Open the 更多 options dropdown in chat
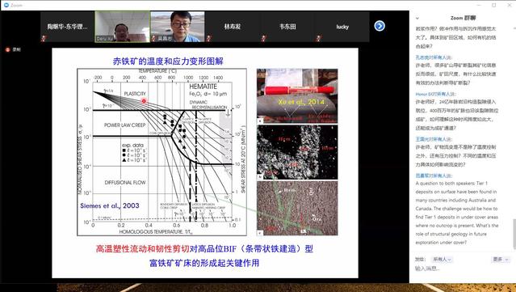Image resolution: width=516 pixels, height=292 pixels. click(x=501, y=260)
